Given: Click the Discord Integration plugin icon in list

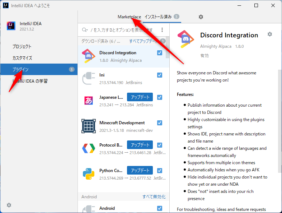Looking at the screenshot, I should tap(88, 56).
